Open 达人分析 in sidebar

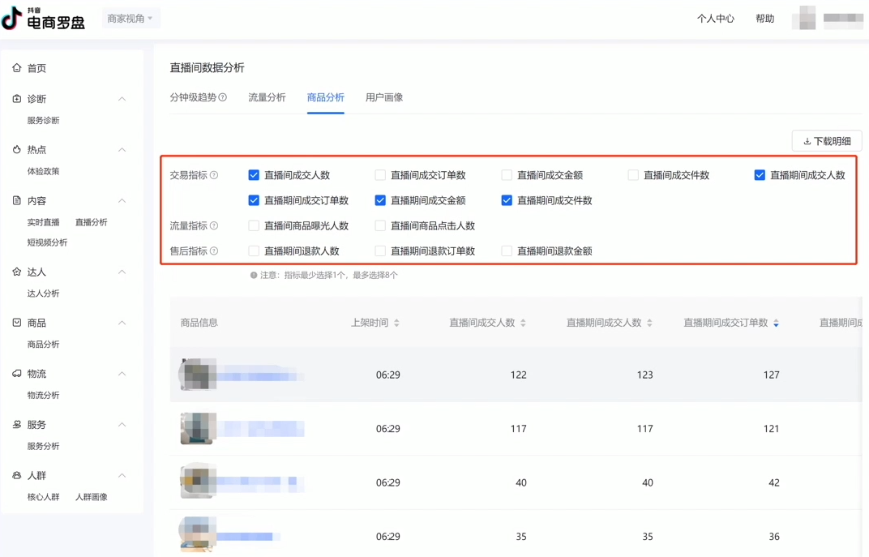(x=43, y=293)
